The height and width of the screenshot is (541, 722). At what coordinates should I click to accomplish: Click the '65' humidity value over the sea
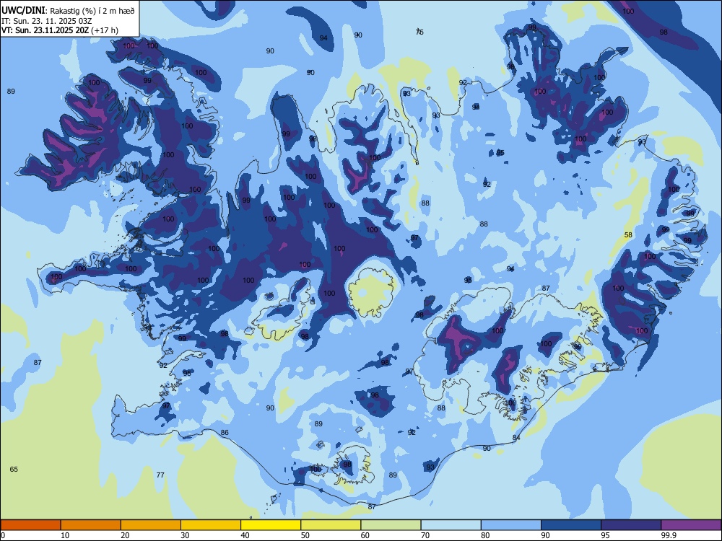(x=14, y=470)
